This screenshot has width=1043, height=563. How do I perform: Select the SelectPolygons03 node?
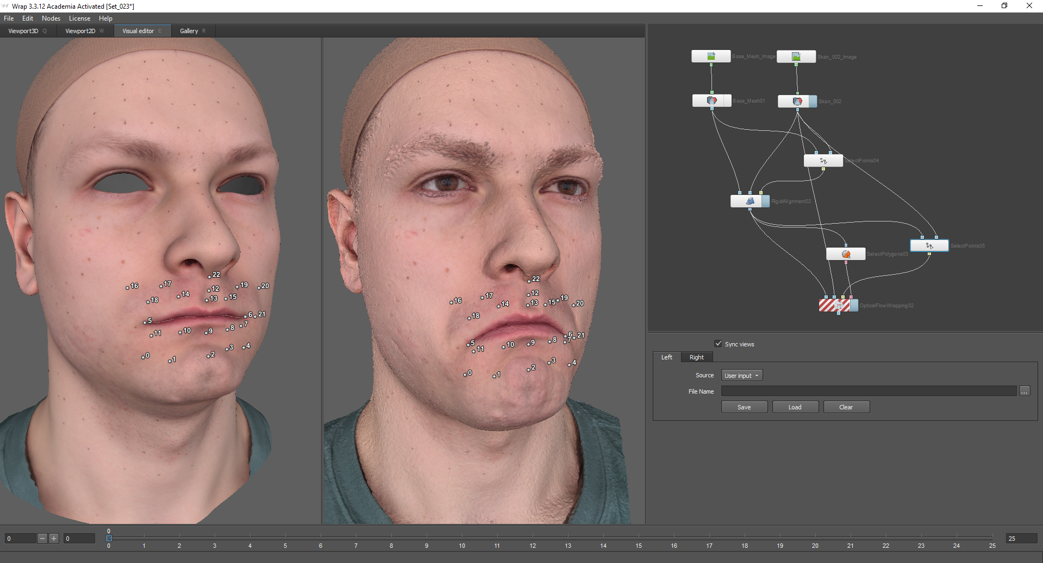(845, 254)
